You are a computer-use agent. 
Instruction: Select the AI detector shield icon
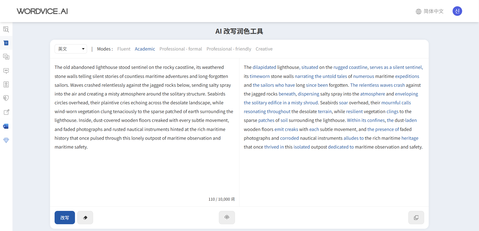tap(6, 98)
